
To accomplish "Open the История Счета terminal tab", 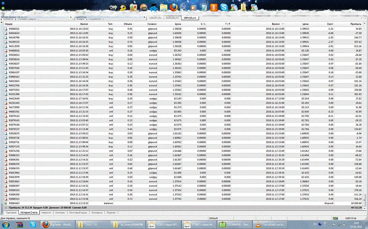I will pos(29,213).
